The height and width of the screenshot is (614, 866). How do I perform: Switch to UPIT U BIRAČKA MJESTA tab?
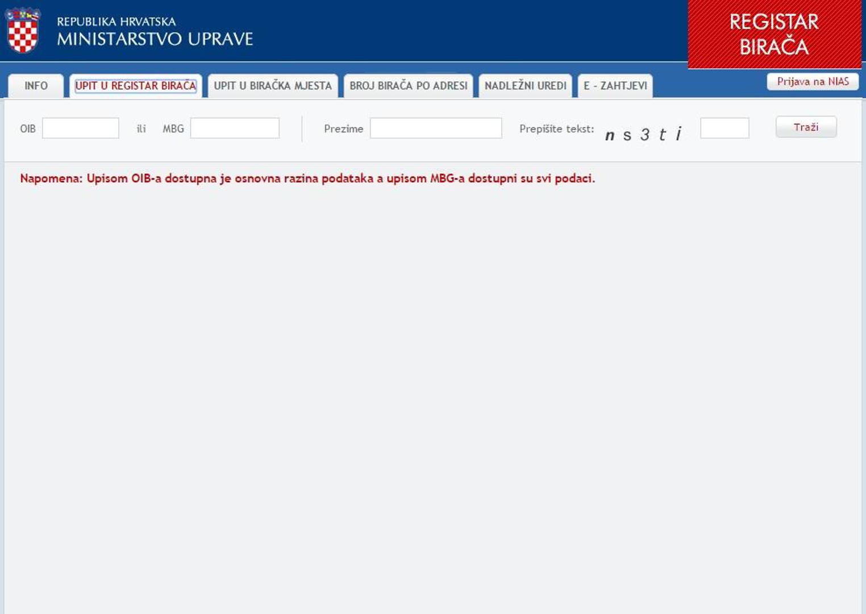273,86
